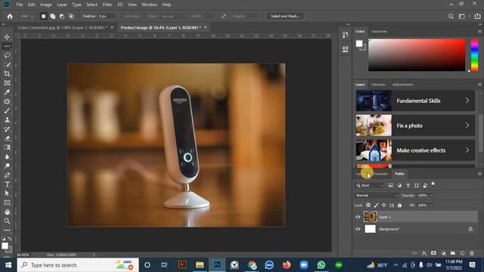Viewport: 484px width, 272px height.
Task: Select the Pen tool
Action: (x=7, y=175)
